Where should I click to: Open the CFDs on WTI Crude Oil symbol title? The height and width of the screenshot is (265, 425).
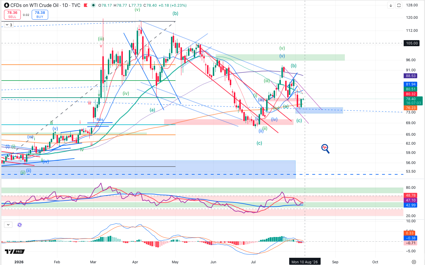tap(34, 5)
